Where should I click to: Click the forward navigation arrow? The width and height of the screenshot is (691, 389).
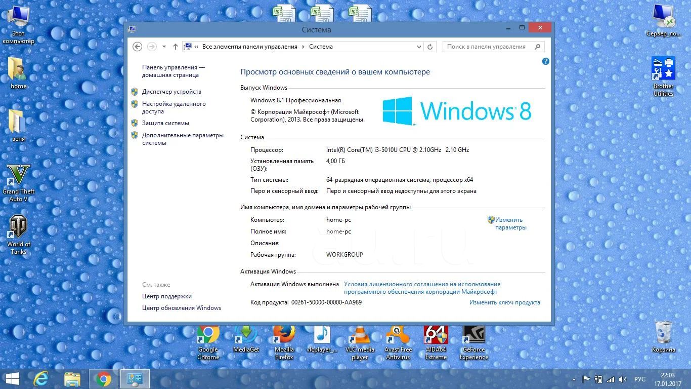(151, 47)
